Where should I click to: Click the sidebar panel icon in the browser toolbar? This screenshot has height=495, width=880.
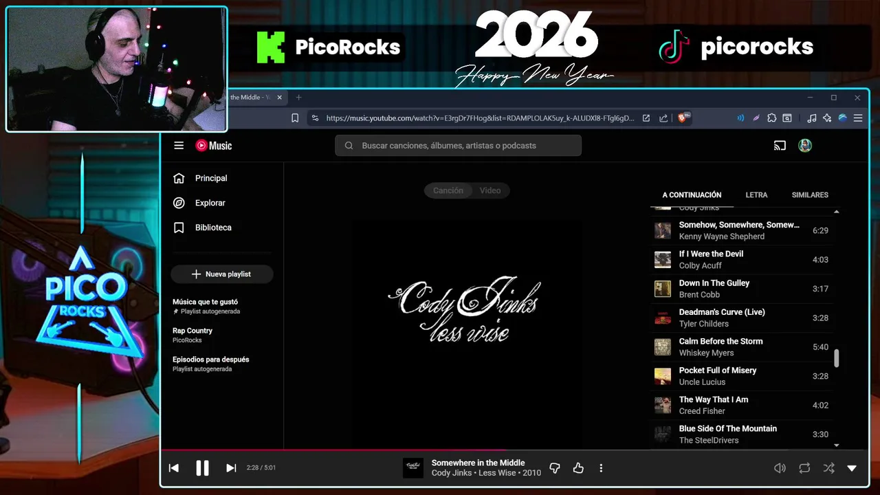point(787,118)
